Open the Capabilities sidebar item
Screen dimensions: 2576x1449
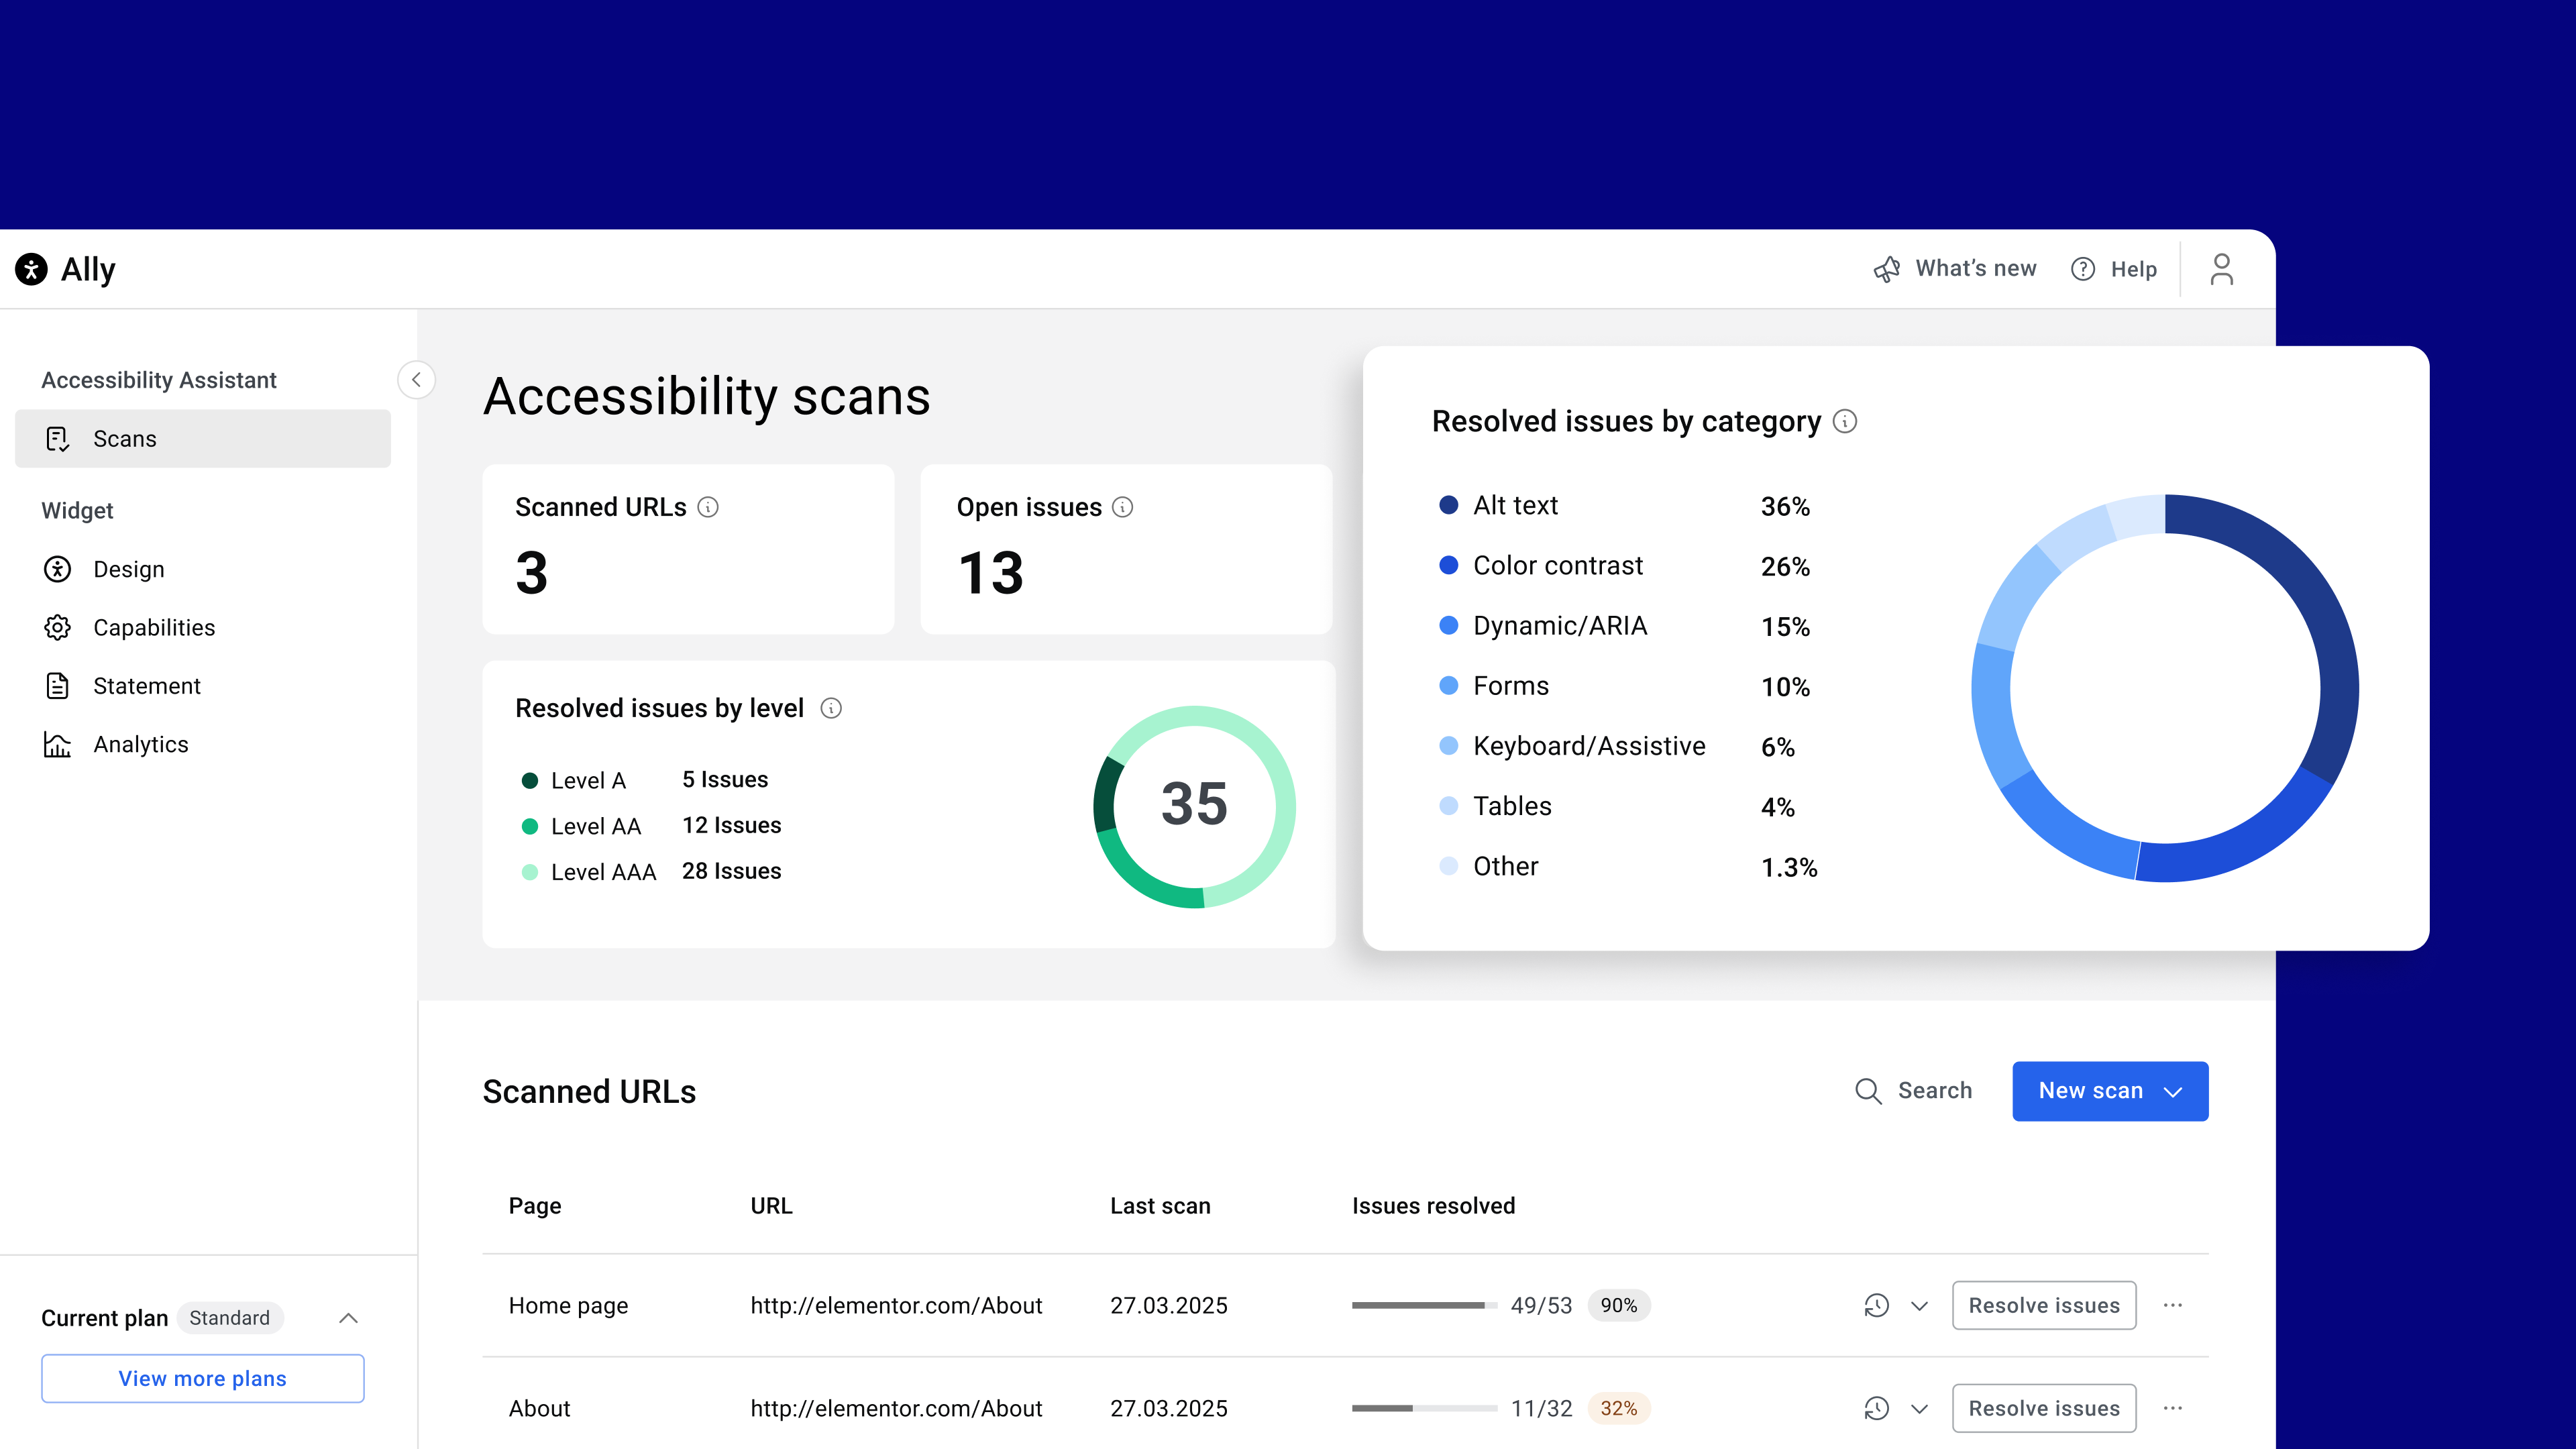(x=153, y=627)
